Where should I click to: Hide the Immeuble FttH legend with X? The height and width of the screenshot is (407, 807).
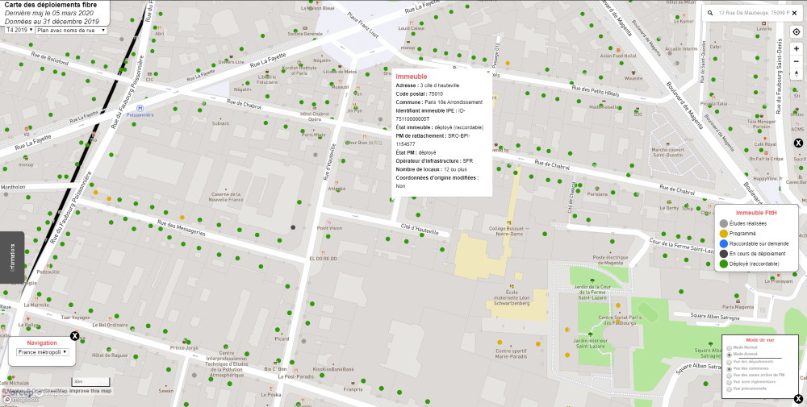[x=798, y=143]
